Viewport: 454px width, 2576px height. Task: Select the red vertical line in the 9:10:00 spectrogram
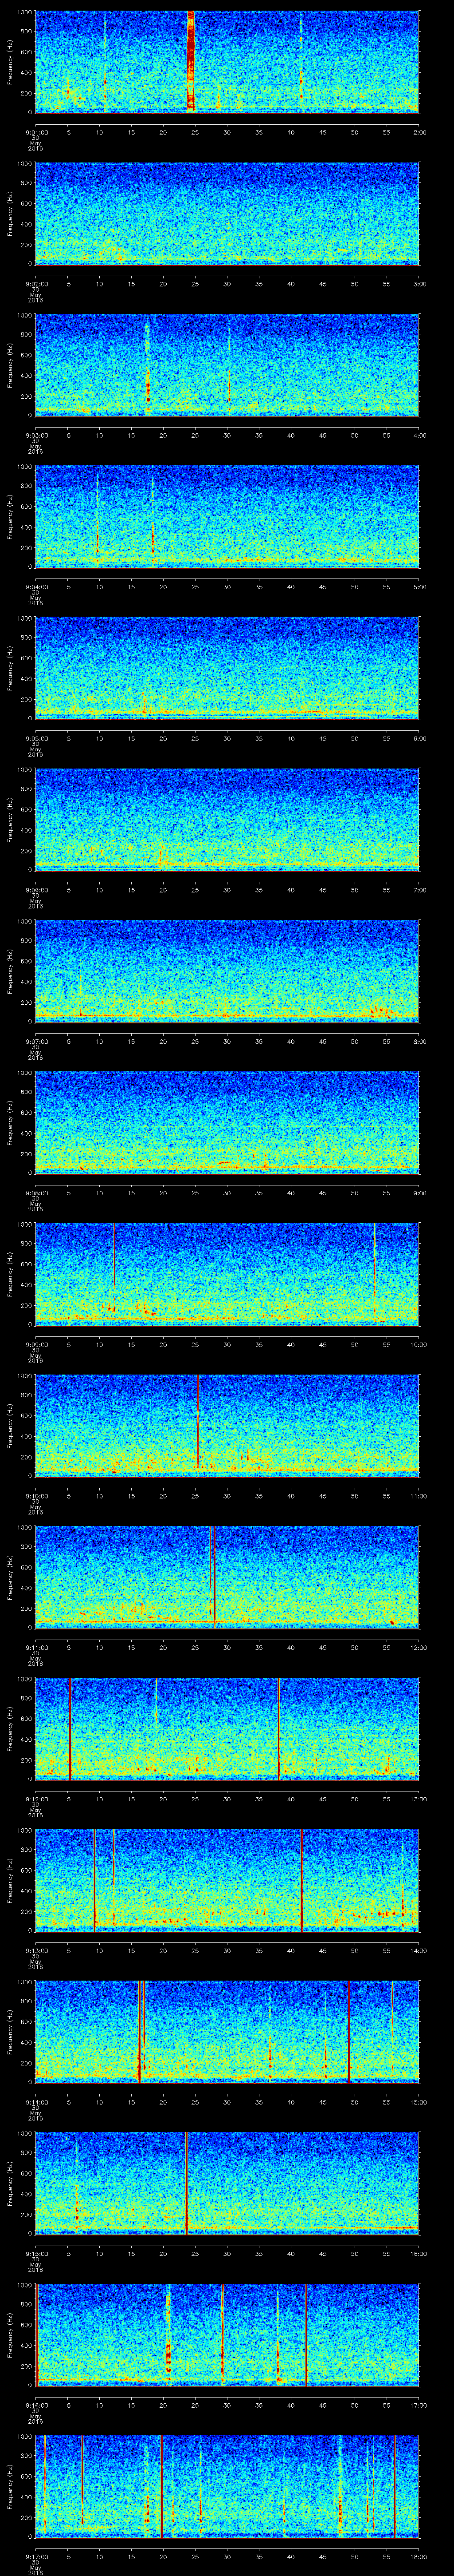click(198, 1421)
